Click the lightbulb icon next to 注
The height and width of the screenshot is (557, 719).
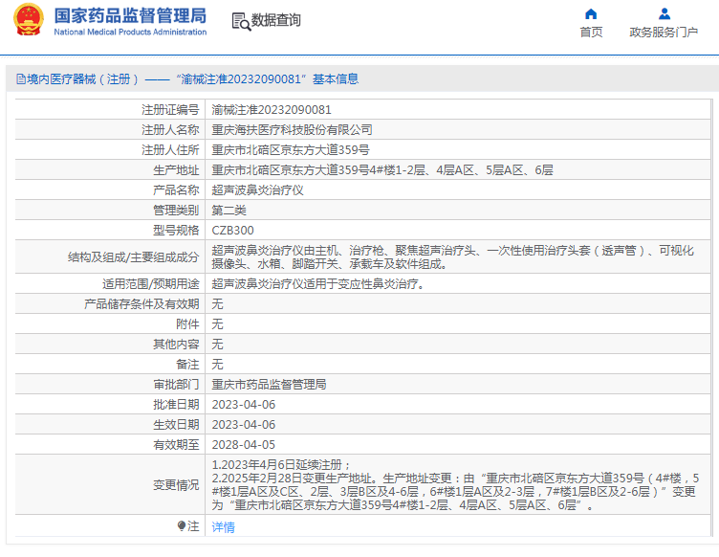pyautogui.click(x=182, y=525)
